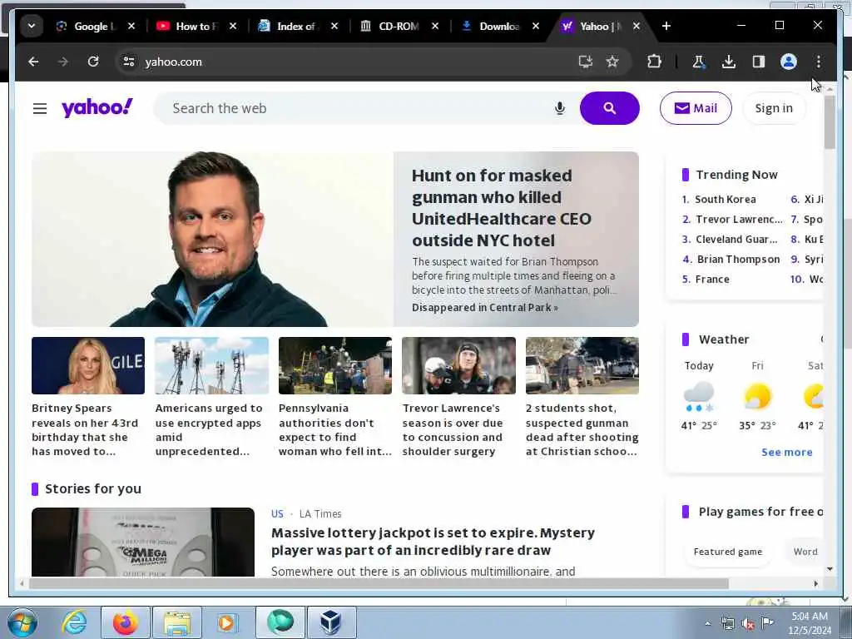Open the Chrome profile avatar

click(789, 62)
